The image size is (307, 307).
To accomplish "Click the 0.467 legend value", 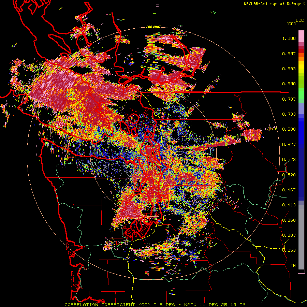I will point(289,190).
